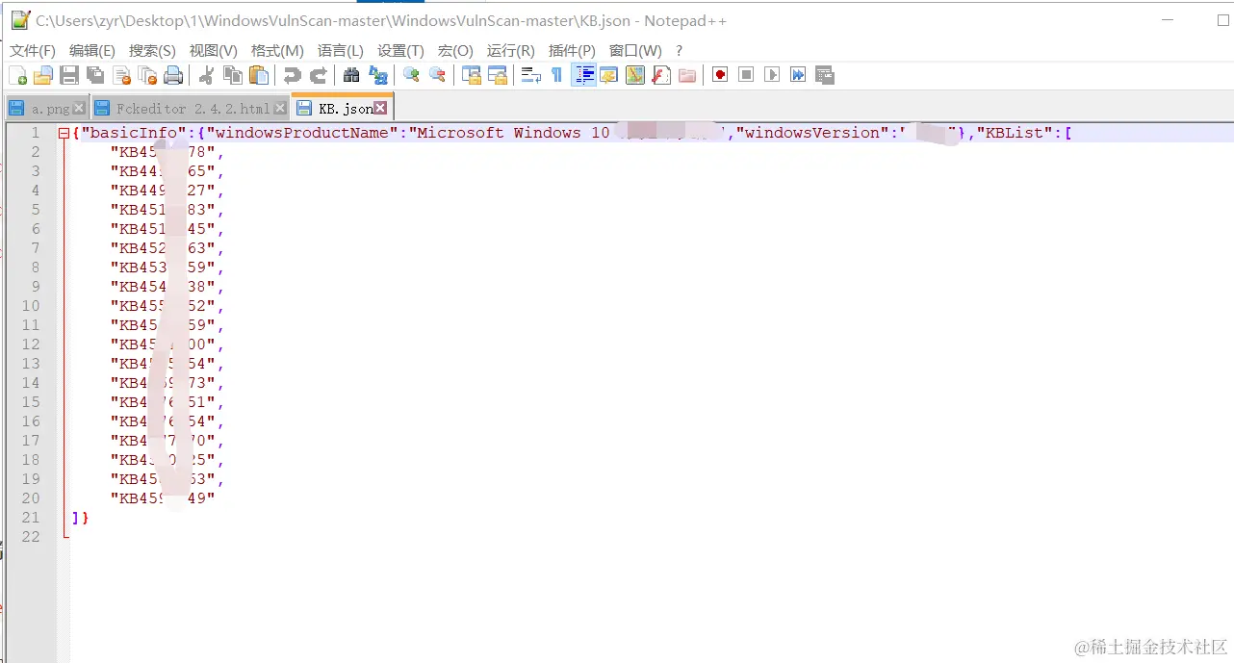The image size is (1234, 663).
Task: Open the ? help menu
Action: click(679, 51)
